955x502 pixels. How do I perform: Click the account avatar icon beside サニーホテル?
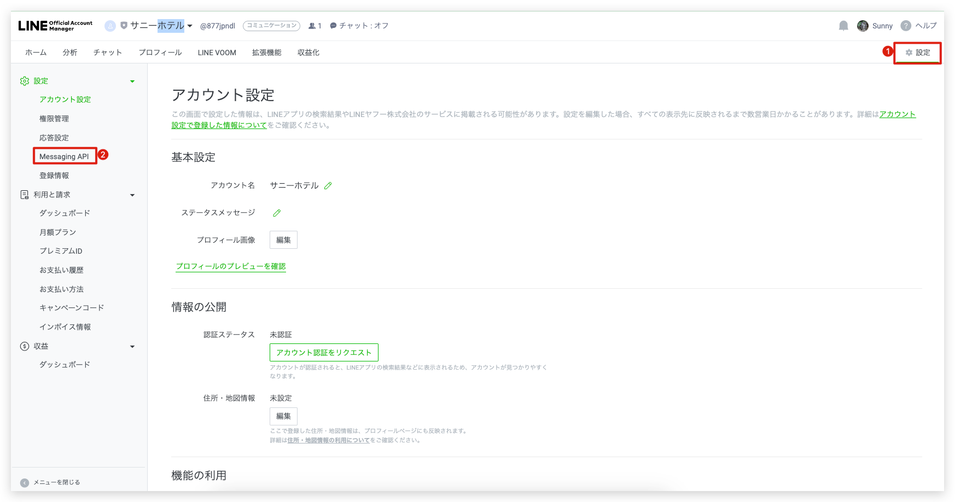(110, 26)
